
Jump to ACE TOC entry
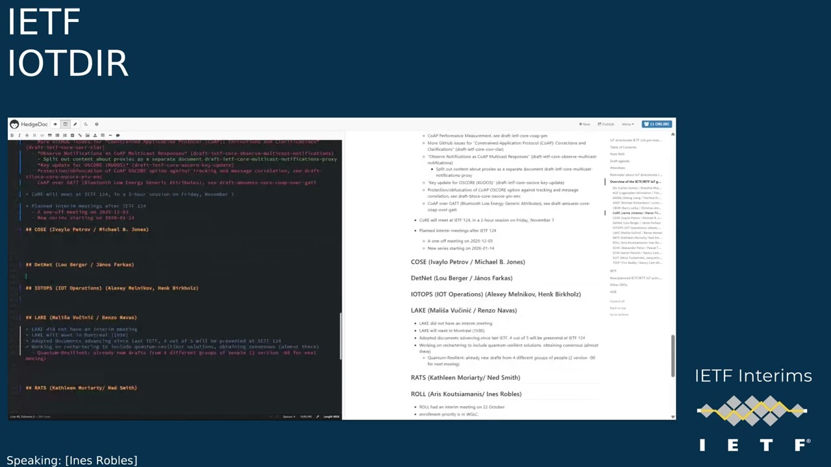tap(637, 193)
